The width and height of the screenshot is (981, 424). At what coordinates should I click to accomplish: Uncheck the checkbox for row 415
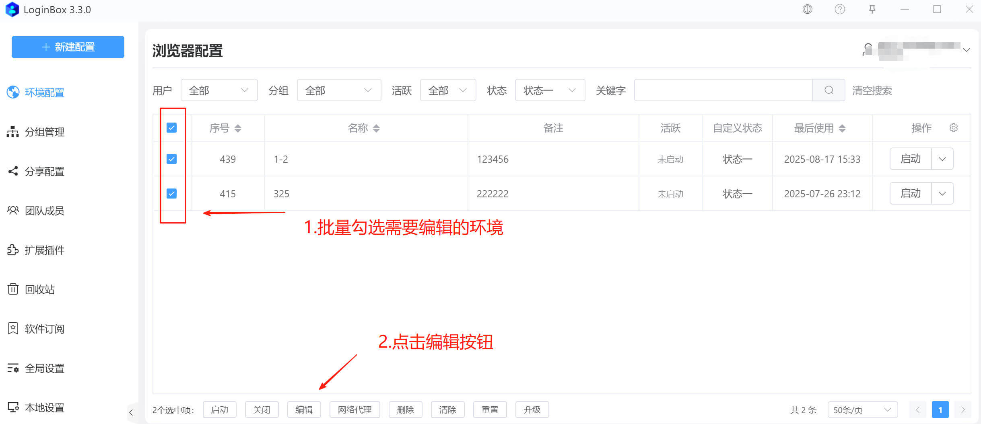(x=171, y=194)
